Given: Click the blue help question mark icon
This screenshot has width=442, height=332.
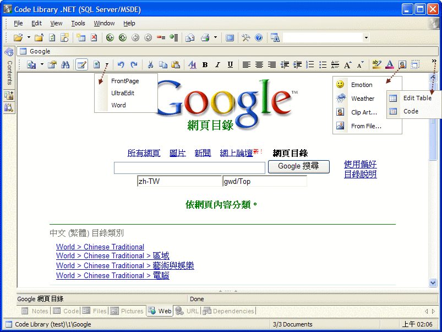Looking at the screenshot, I should pos(259,37).
